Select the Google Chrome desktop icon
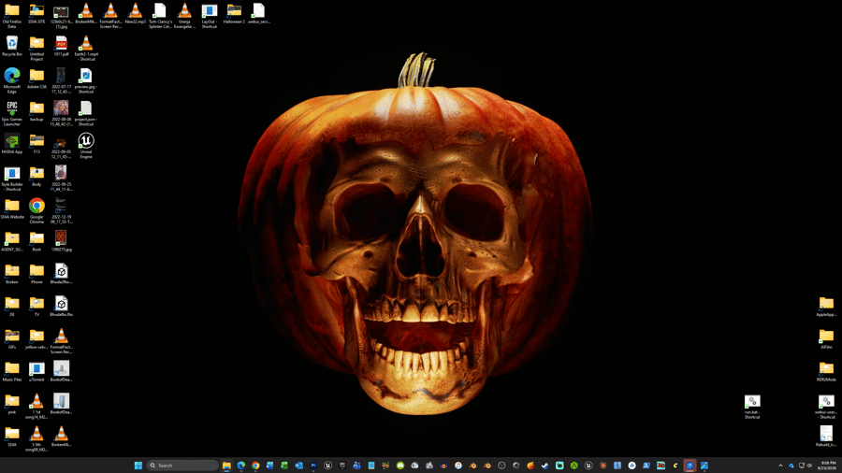 click(x=36, y=210)
